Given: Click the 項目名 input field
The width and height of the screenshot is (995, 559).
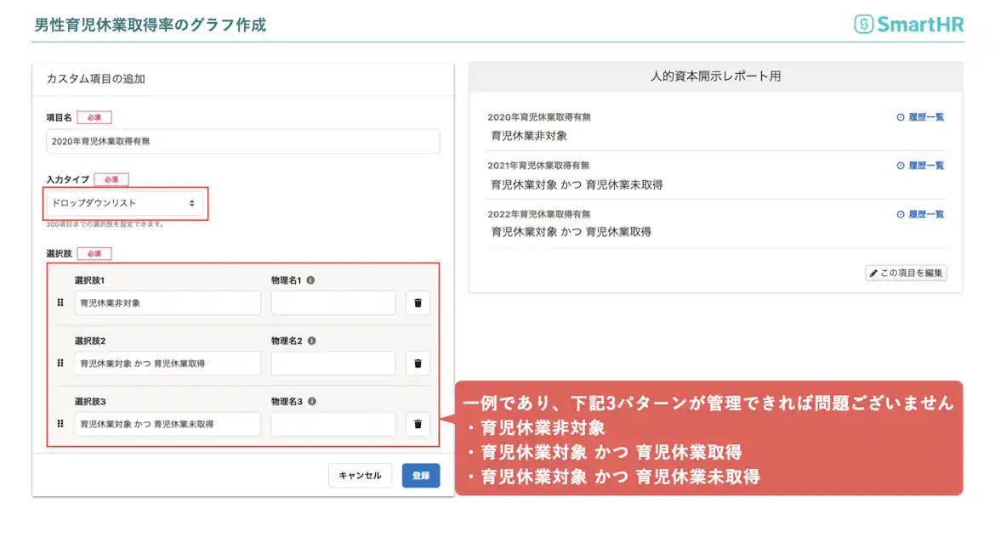Looking at the screenshot, I should (x=242, y=140).
